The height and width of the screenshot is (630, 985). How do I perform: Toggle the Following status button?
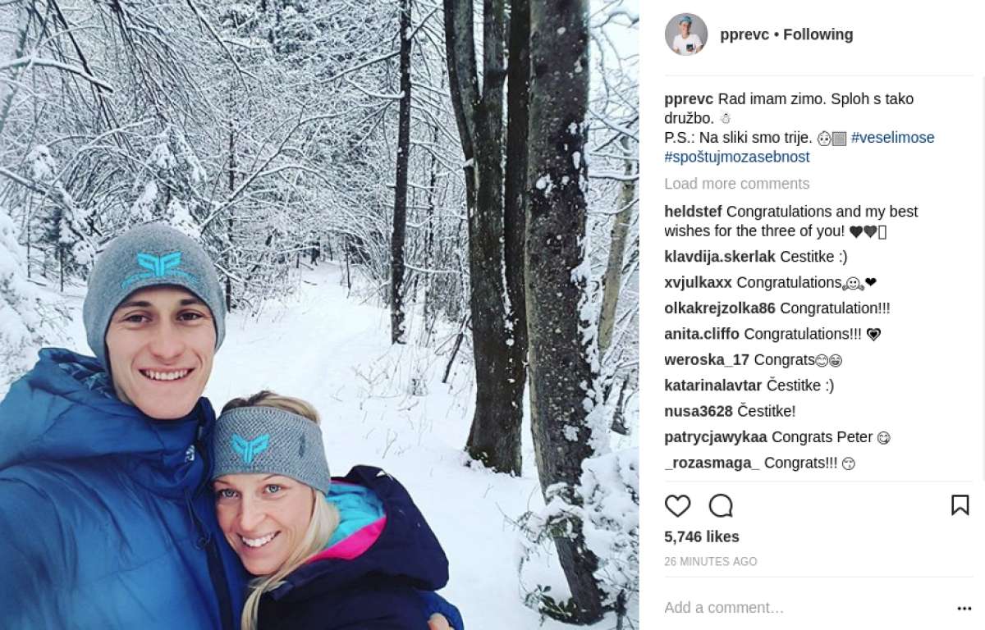(818, 34)
